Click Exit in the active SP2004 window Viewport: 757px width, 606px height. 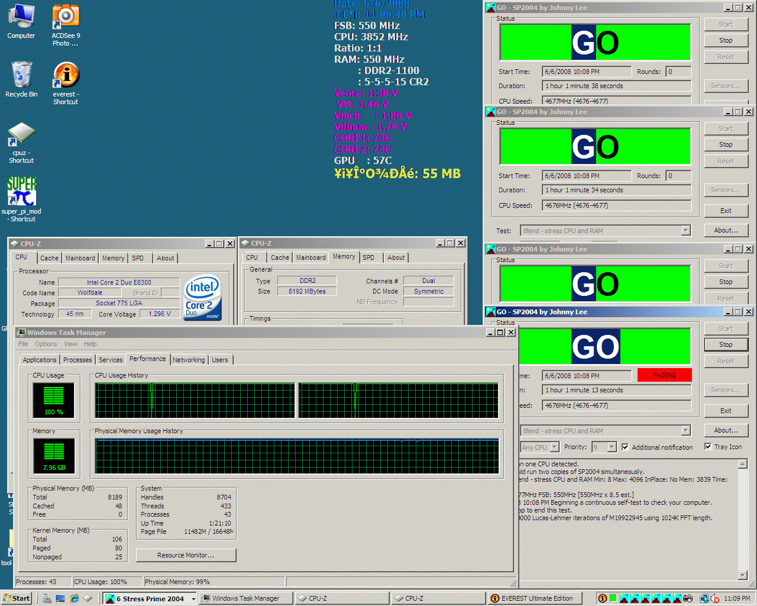[x=726, y=411]
